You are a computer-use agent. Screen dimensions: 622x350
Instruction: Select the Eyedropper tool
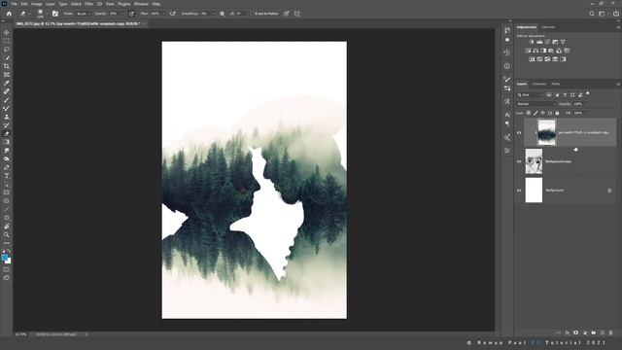tap(7, 83)
